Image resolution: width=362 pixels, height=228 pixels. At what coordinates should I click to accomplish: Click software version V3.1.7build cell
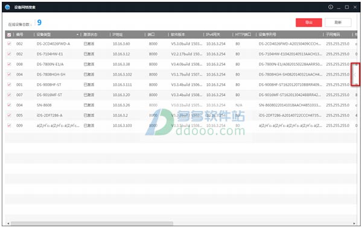point(186,74)
